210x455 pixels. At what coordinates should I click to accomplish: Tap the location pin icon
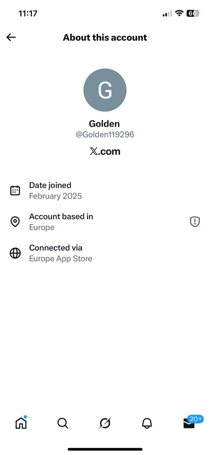[x=15, y=222]
